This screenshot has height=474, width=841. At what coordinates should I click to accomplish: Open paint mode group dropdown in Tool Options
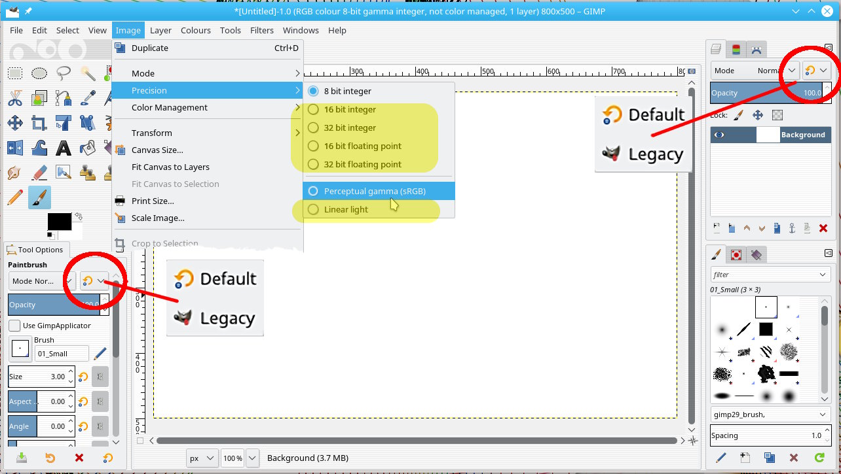point(94,281)
